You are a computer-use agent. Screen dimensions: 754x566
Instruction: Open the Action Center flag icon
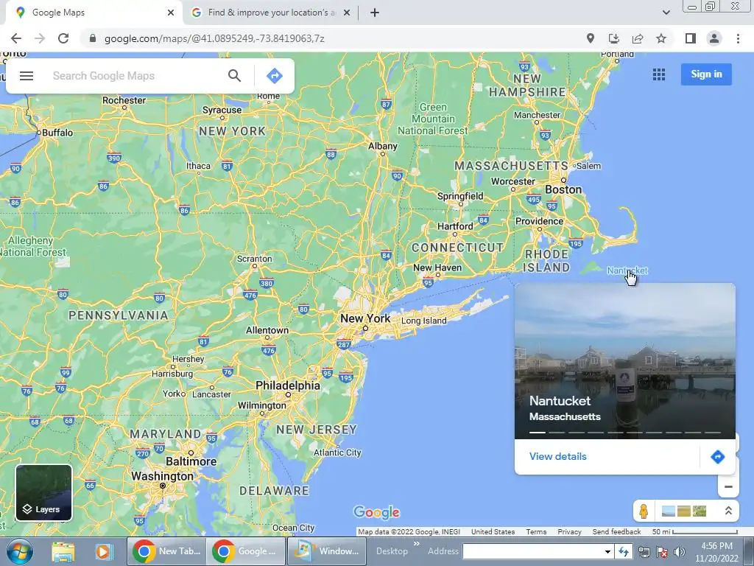click(662, 552)
